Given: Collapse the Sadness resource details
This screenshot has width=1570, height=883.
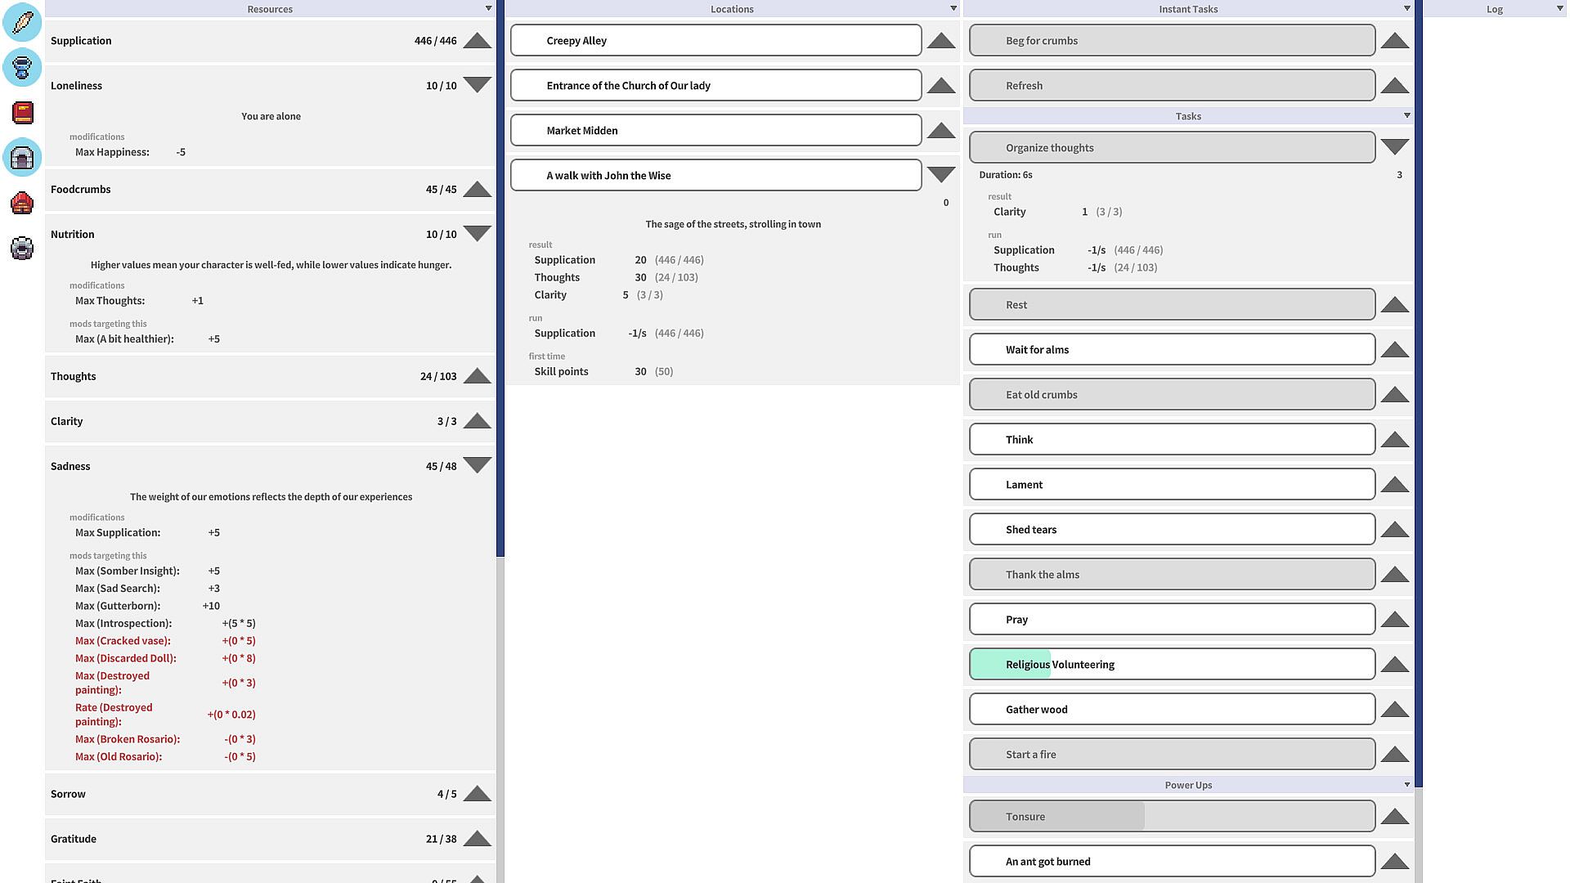Looking at the screenshot, I should tap(477, 466).
